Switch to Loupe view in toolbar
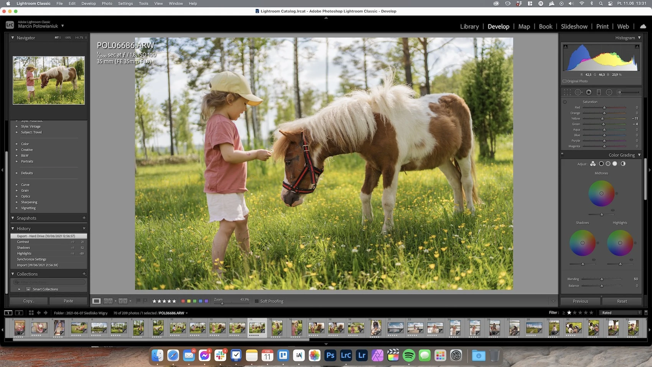652x367 pixels. pyautogui.click(x=97, y=301)
